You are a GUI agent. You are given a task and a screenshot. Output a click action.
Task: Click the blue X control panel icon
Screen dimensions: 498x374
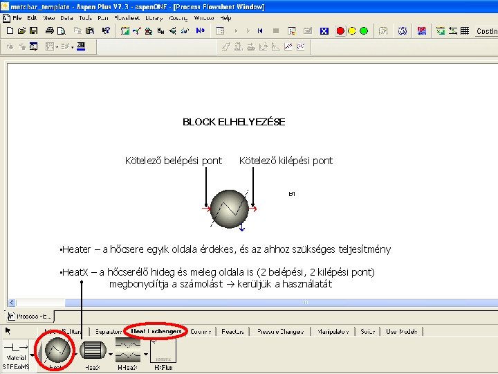324,31
